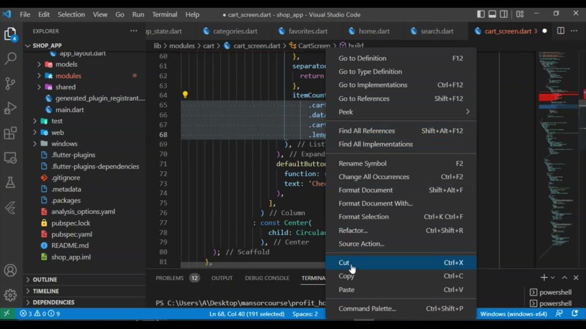Open the Terminal menu in menu bar
This screenshot has width=586, height=329.
coord(164,14)
